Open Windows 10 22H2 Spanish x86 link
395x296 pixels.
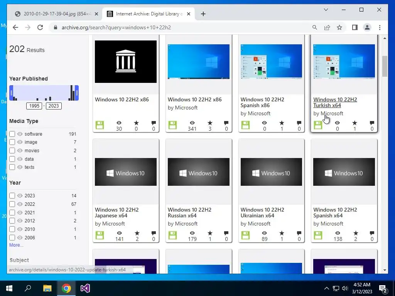[x=262, y=103]
